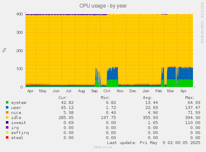Click iowait current value 0.69
The width and height of the screenshot is (206, 152).
68,123
